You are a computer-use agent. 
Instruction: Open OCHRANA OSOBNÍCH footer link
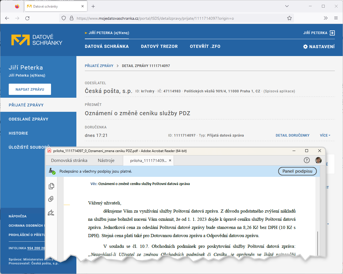[27, 226]
